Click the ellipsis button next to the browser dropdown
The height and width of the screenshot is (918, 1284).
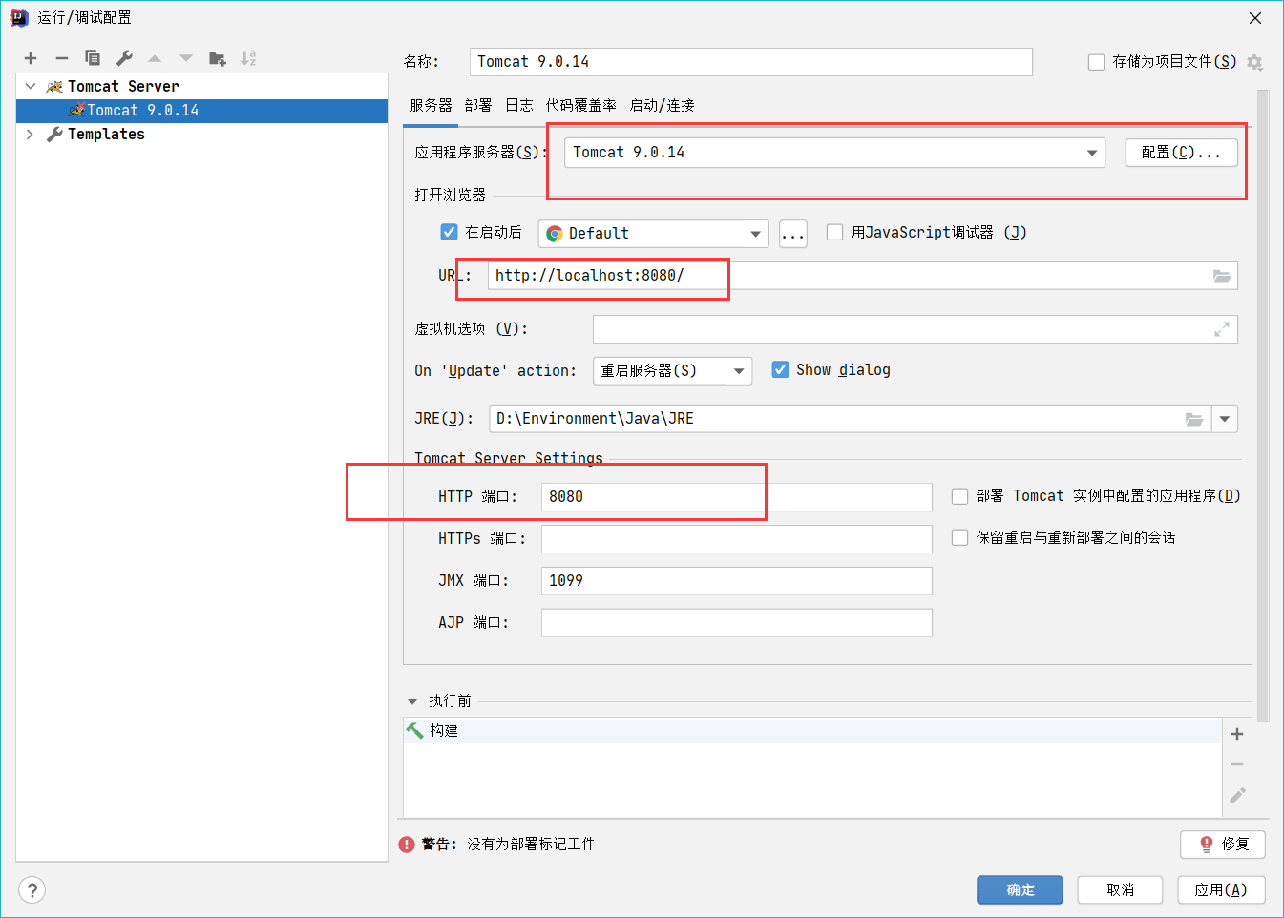click(x=792, y=234)
